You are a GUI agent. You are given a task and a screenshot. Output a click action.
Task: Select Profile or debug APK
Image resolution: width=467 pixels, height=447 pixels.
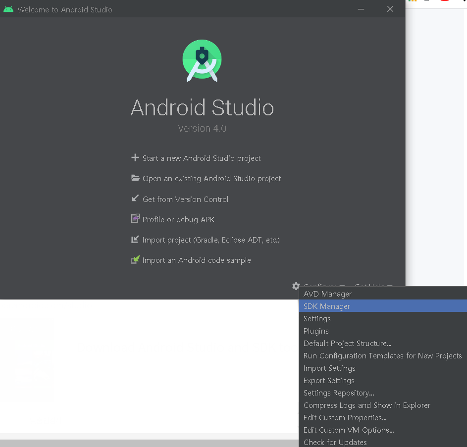178,219
